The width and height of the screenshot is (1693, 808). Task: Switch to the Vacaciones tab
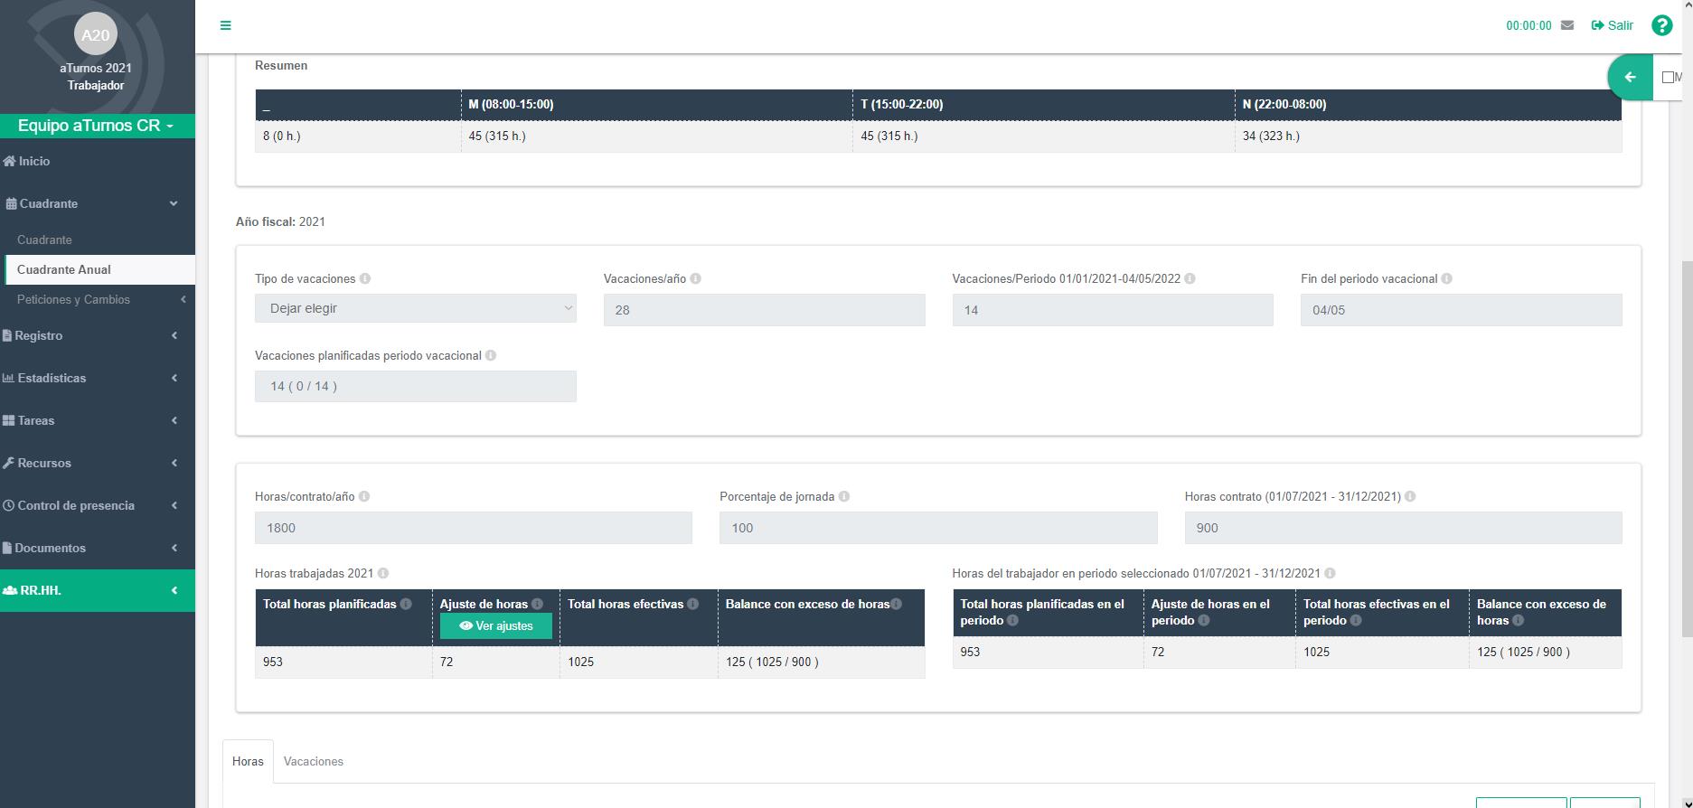(x=313, y=762)
